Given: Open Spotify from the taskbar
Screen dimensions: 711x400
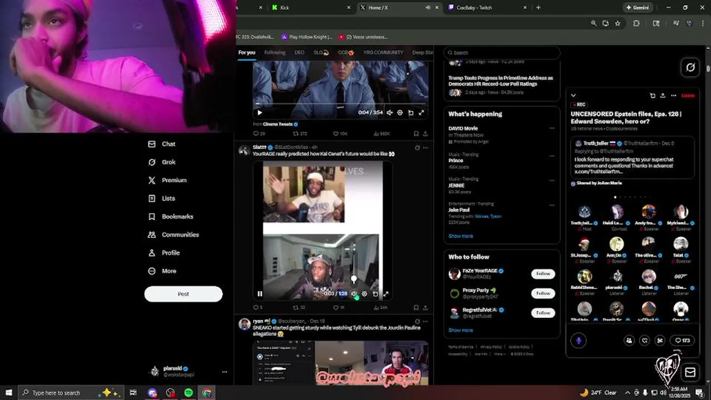Looking at the screenshot, I should [188, 393].
